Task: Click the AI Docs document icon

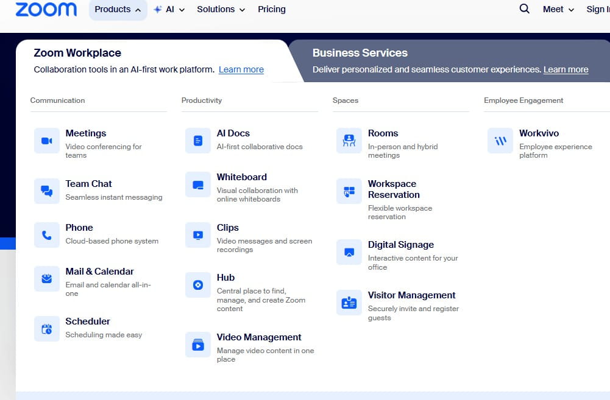Action: pos(198,141)
